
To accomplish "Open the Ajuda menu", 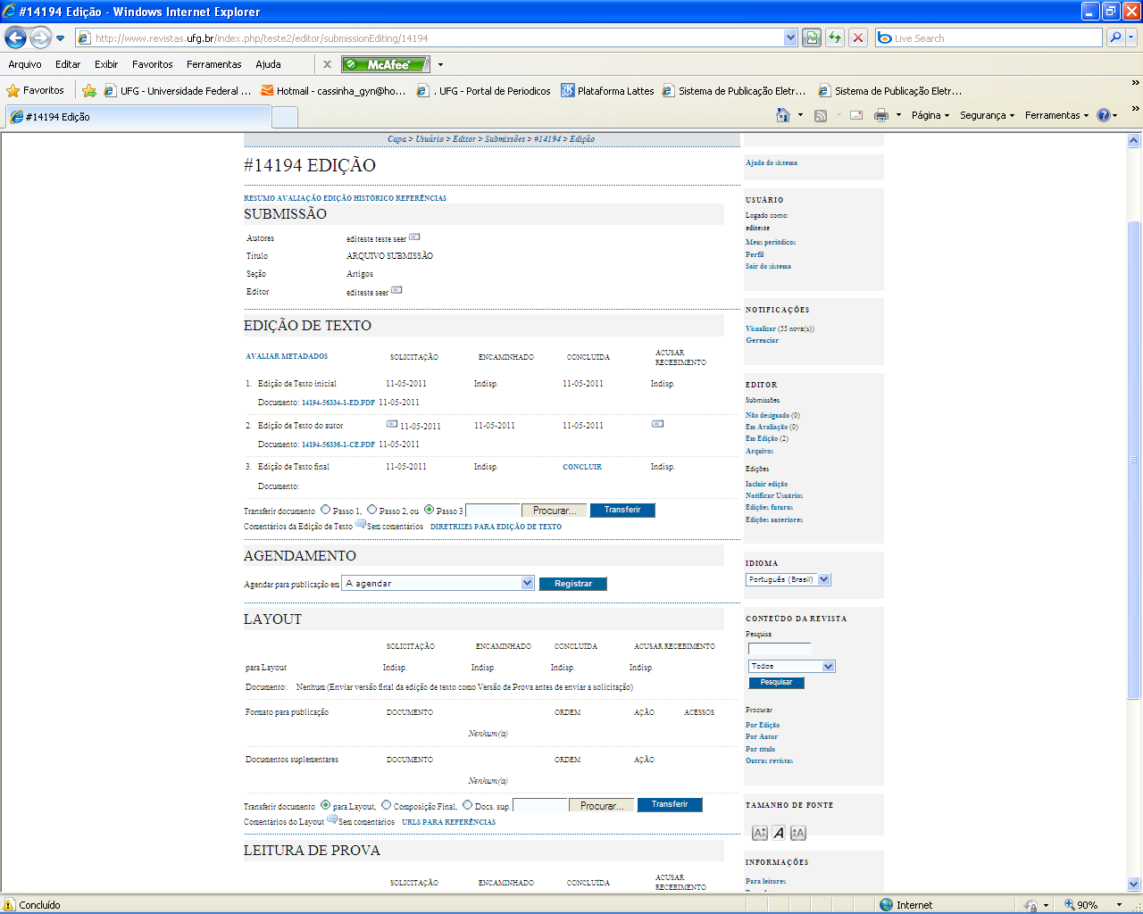I will 268,64.
